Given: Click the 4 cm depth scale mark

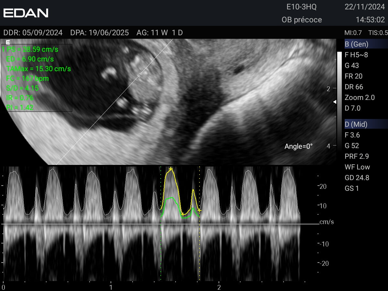Looking at the screenshot, I should (329, 146).
